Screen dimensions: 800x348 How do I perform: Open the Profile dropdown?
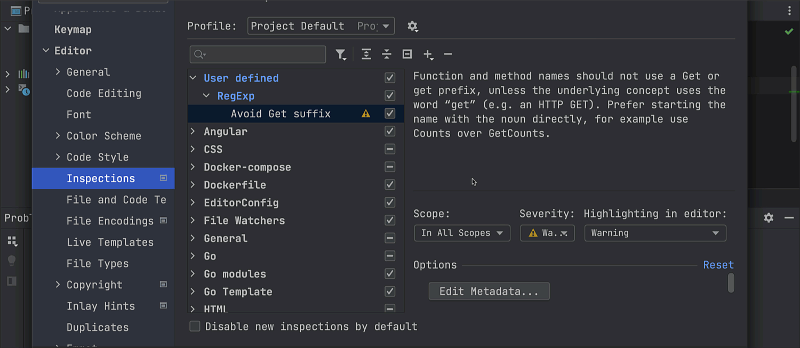pyautogui.click(x=321, y=26)
